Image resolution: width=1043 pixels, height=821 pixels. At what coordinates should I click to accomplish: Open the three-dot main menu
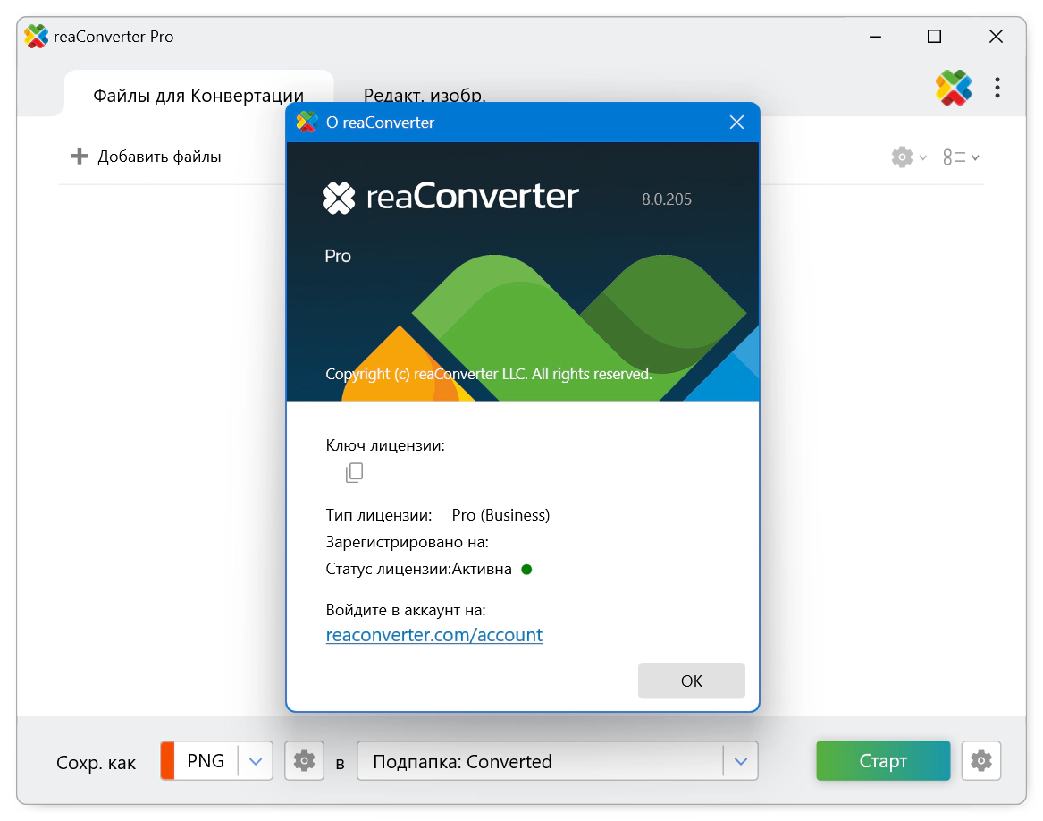[x=997, y=88]
